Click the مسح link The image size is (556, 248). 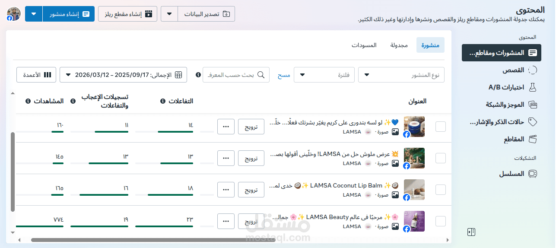(284, 75)
